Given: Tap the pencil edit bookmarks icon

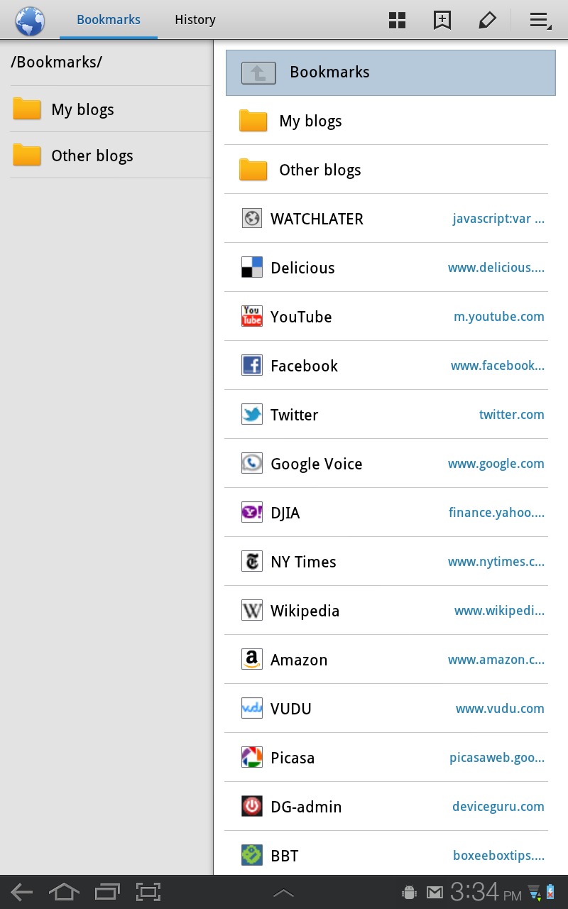Looking at the screenshot, I should (487, 21).
